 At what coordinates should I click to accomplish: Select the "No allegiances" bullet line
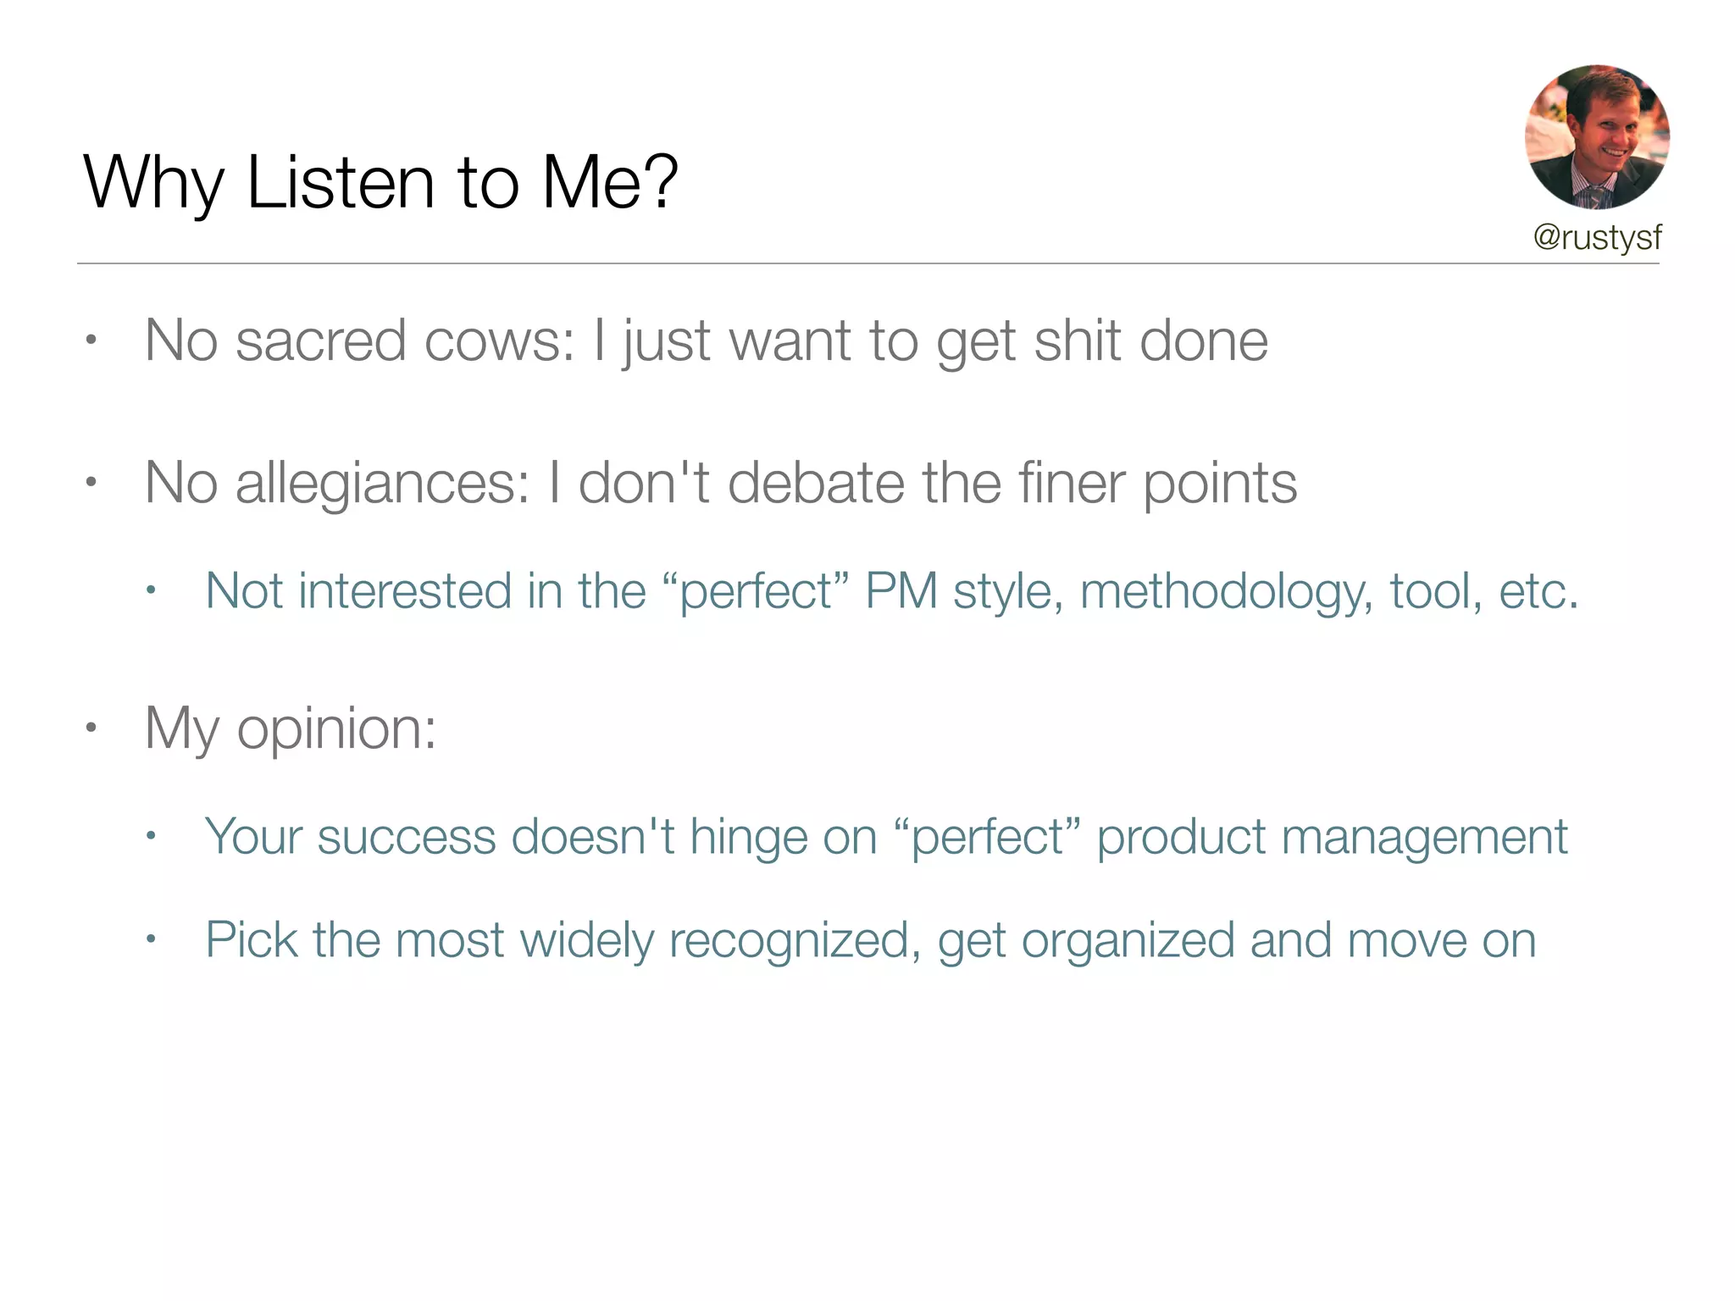pos(720,483)
